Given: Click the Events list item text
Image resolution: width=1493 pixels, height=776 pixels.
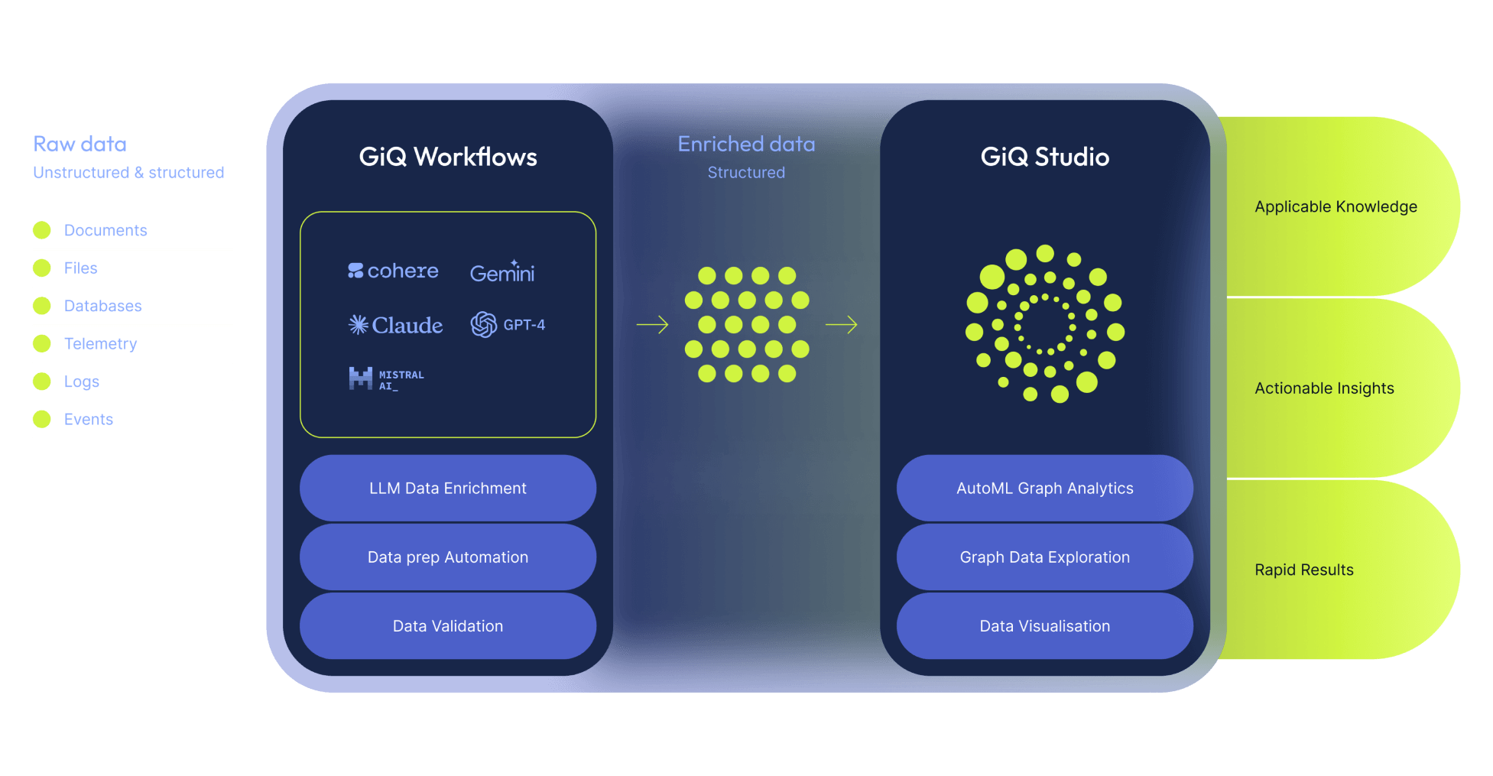Looking at the screenshot, I should [88, 419].
